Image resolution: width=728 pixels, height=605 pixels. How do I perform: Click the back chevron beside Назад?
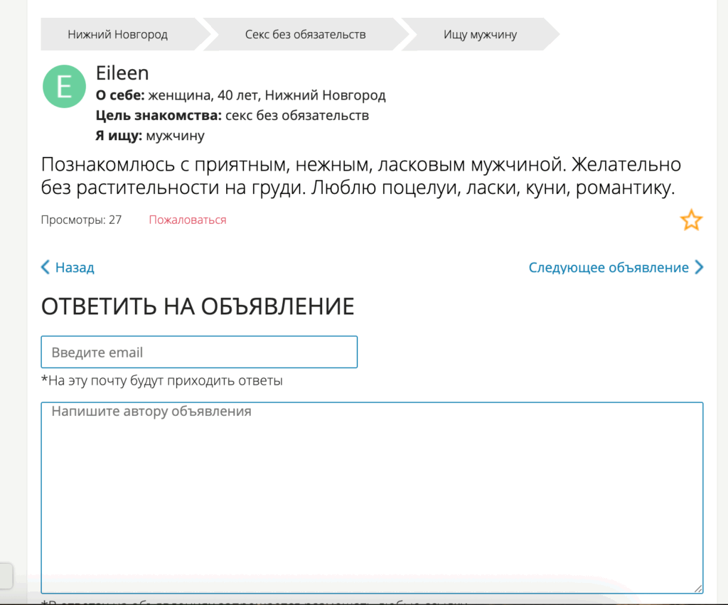pos(45,268)
